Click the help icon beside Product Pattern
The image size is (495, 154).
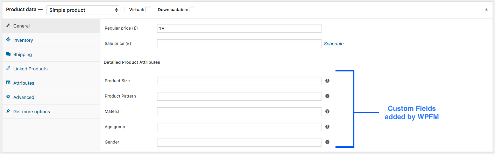327,96
